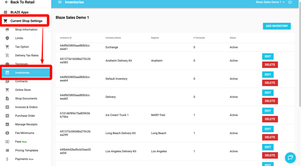Open the Contracts menu item
The image size is (301, 166).
tap(21, 81)
